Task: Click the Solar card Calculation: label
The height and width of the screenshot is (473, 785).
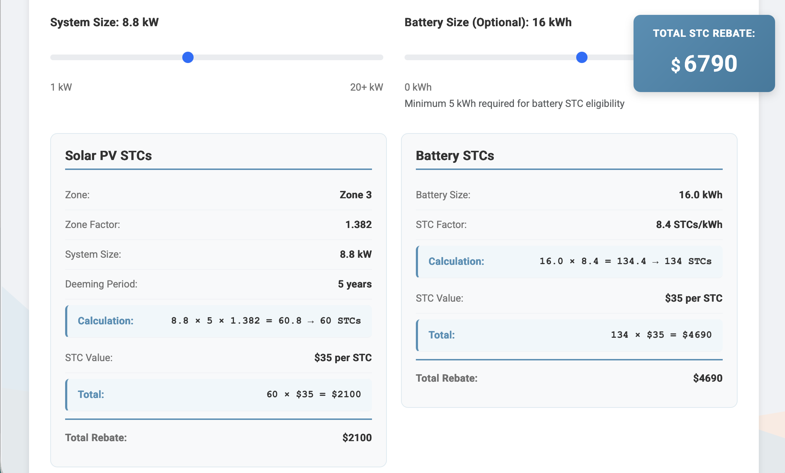Action: [x=105, y=321]
